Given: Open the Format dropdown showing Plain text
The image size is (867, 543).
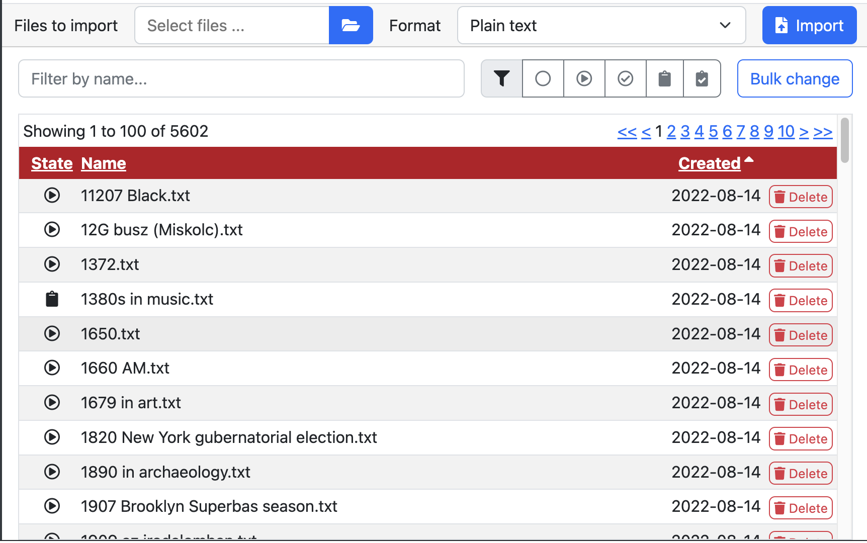Looking at the screenshot, I should pos(601,25).
